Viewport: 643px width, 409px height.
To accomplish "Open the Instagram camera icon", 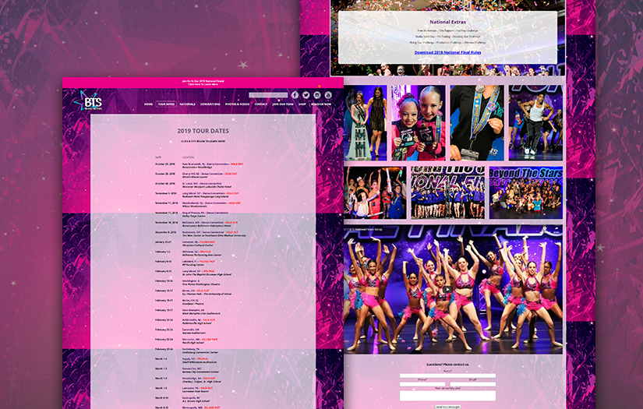I will click(317, 95).
